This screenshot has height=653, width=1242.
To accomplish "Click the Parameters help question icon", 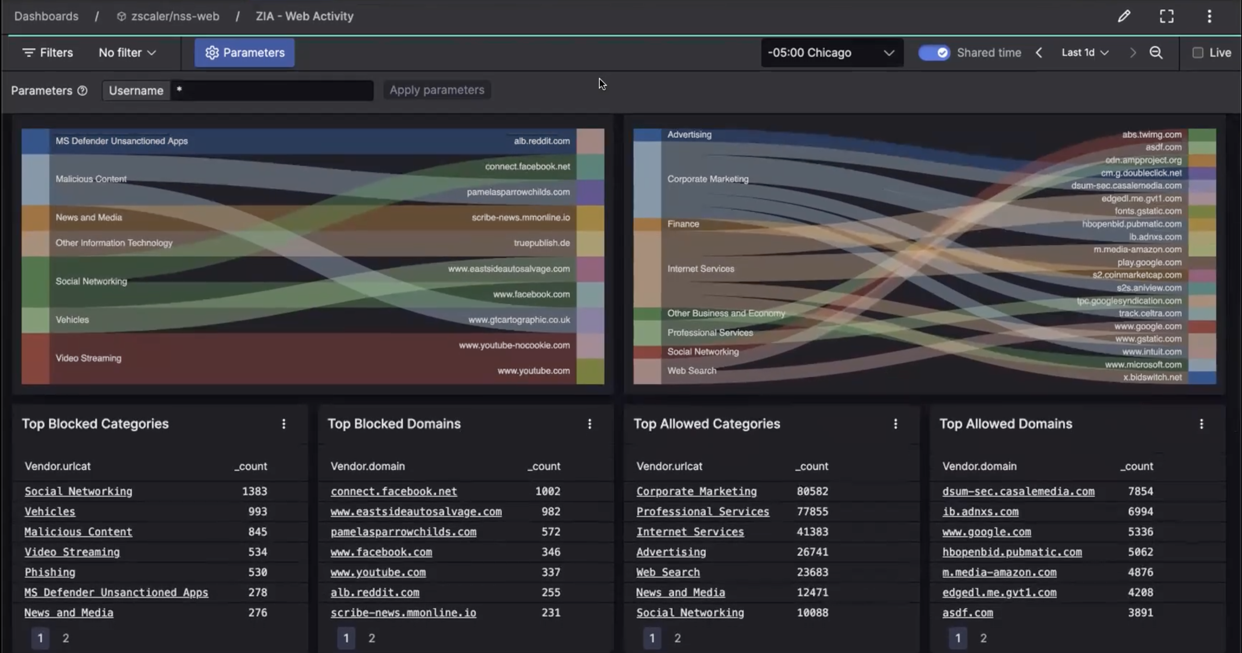I will click(x=83, y=90).
